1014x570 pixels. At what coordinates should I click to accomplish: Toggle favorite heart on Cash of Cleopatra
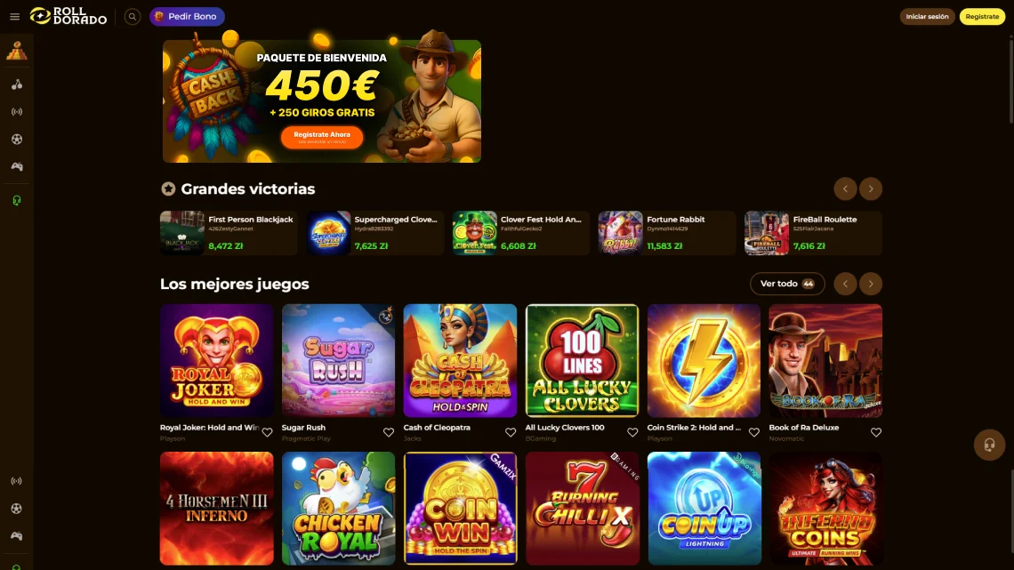pyautogui.click(x=511, y=432)
